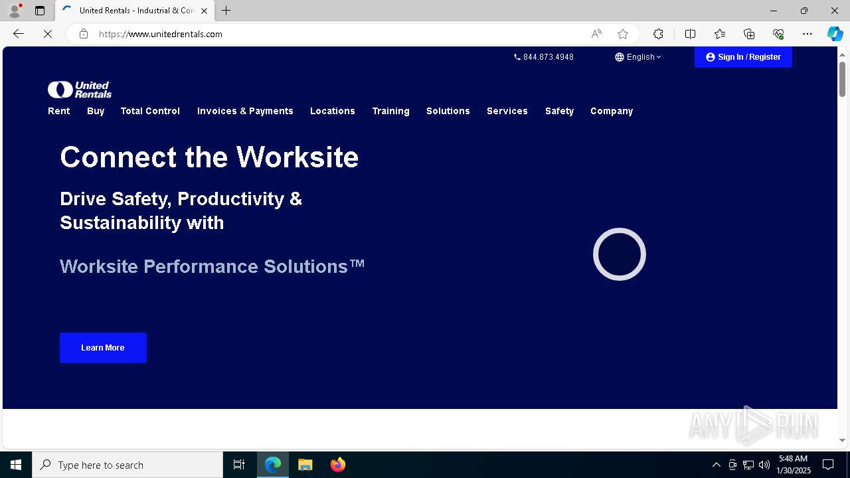Open the Settings and more ellipsis menu
Viewport: 850px width, 478px height.
(807, 34)
